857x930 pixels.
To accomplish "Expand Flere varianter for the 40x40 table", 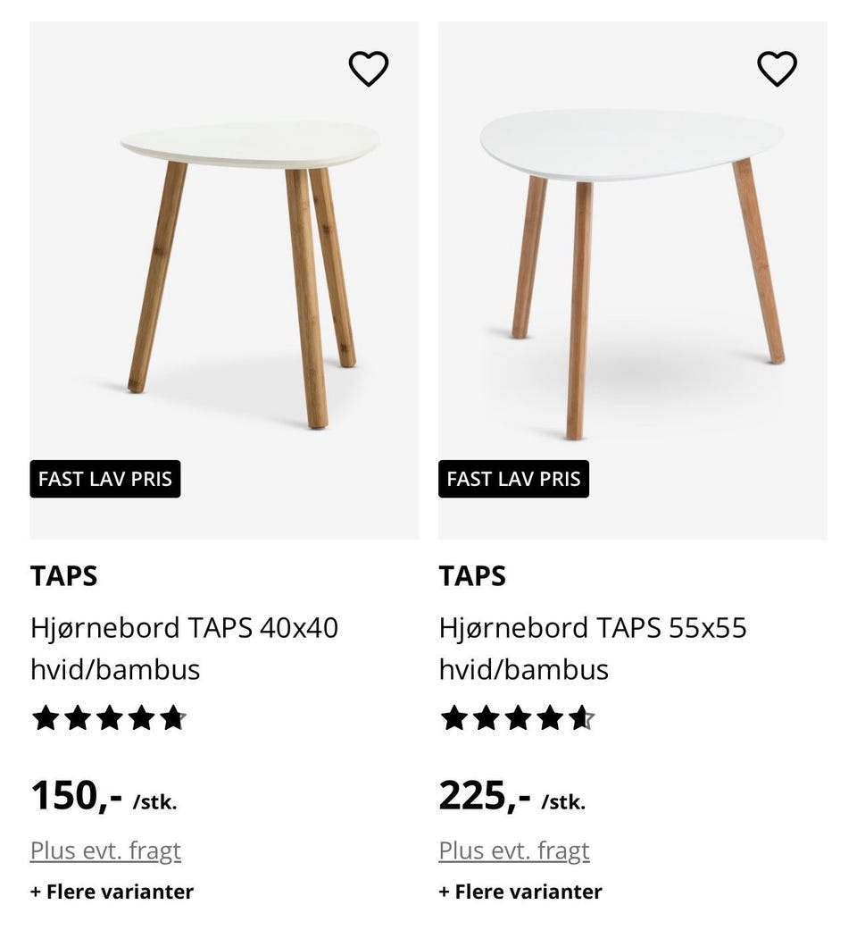I will [112, 892].
